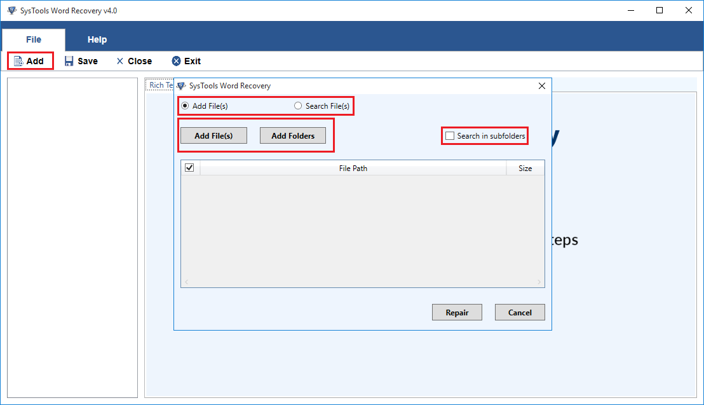Enable Search in subfolders checkbox

[450, 136]
